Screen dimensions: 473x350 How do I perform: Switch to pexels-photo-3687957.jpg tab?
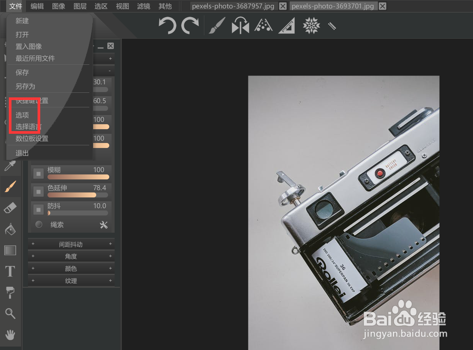(x=233, y=6)
